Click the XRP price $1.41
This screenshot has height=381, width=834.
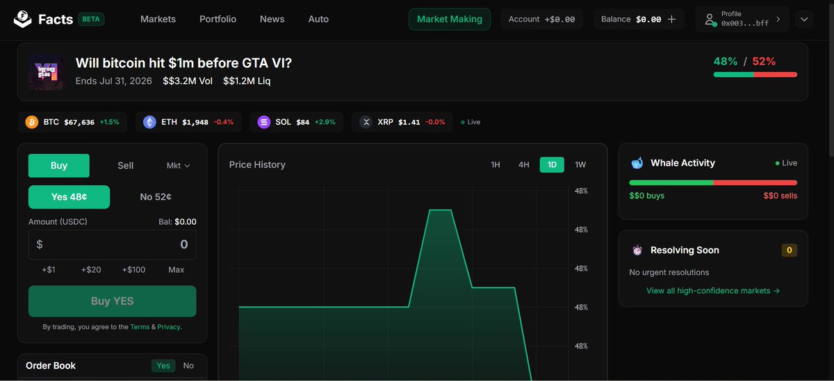tap(409, 122)
